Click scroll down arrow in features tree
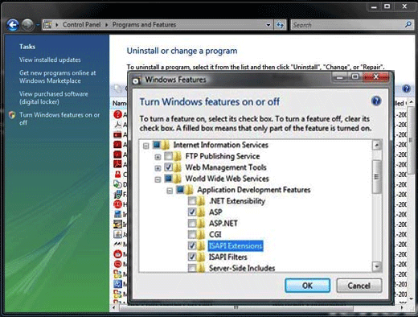 (377, 266)
